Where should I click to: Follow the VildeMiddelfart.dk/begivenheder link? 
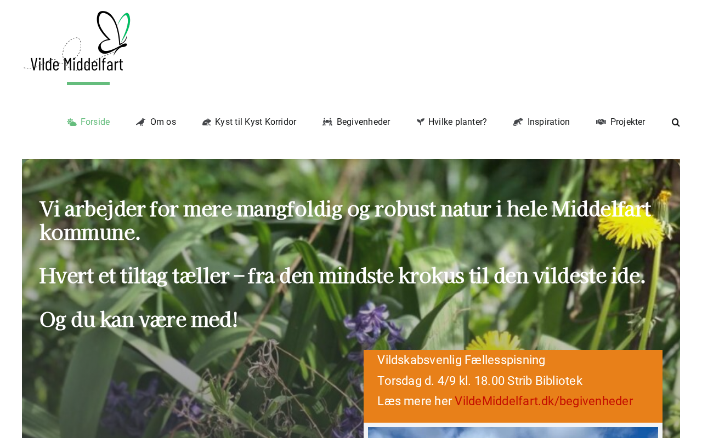(x=544, y=401)
